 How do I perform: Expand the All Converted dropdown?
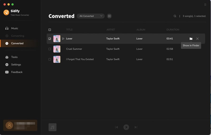click(90, 16)
